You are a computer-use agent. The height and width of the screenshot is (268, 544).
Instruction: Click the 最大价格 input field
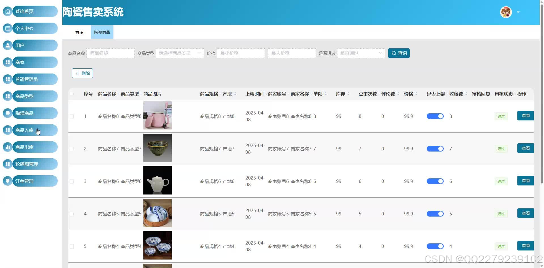coord(292,53)
